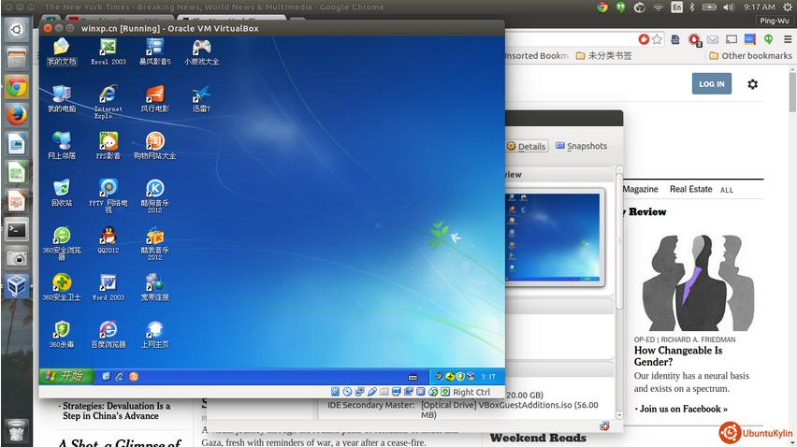The height and width of the screenshot is (447, 797).
Task: Open My Computer (我的电脑) icon
Action: click(62, 95)
